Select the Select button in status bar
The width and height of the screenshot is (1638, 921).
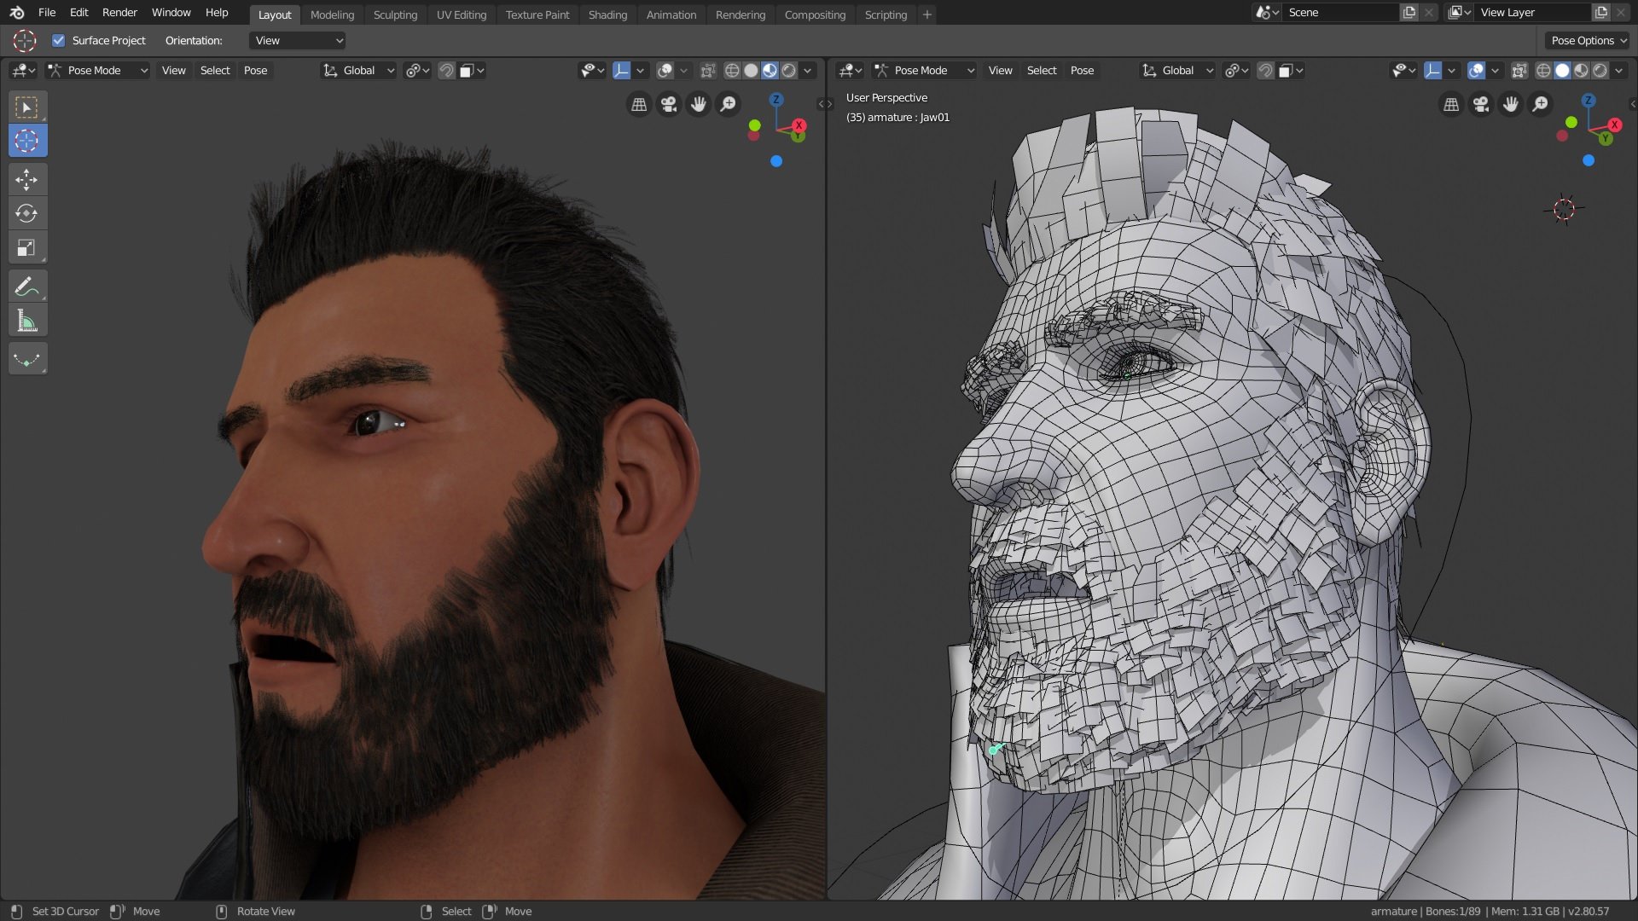pos(456,911)
